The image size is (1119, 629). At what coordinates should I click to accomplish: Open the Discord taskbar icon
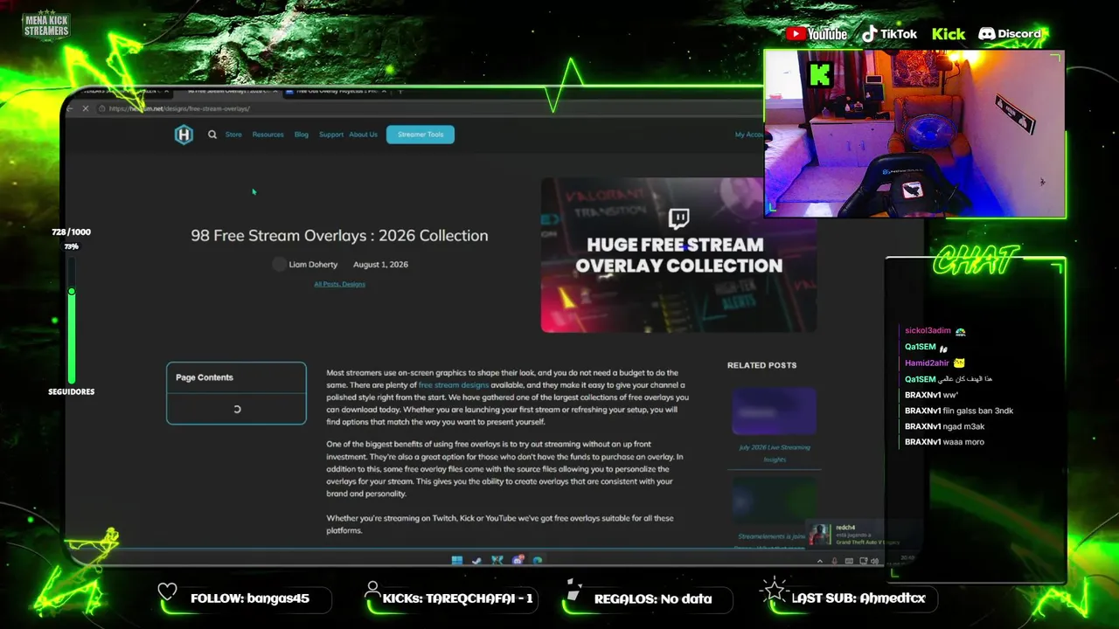pyautogui.click(x=518, y=561)
